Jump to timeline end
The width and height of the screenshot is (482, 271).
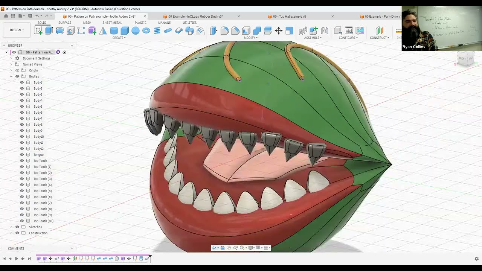[29, 259]
